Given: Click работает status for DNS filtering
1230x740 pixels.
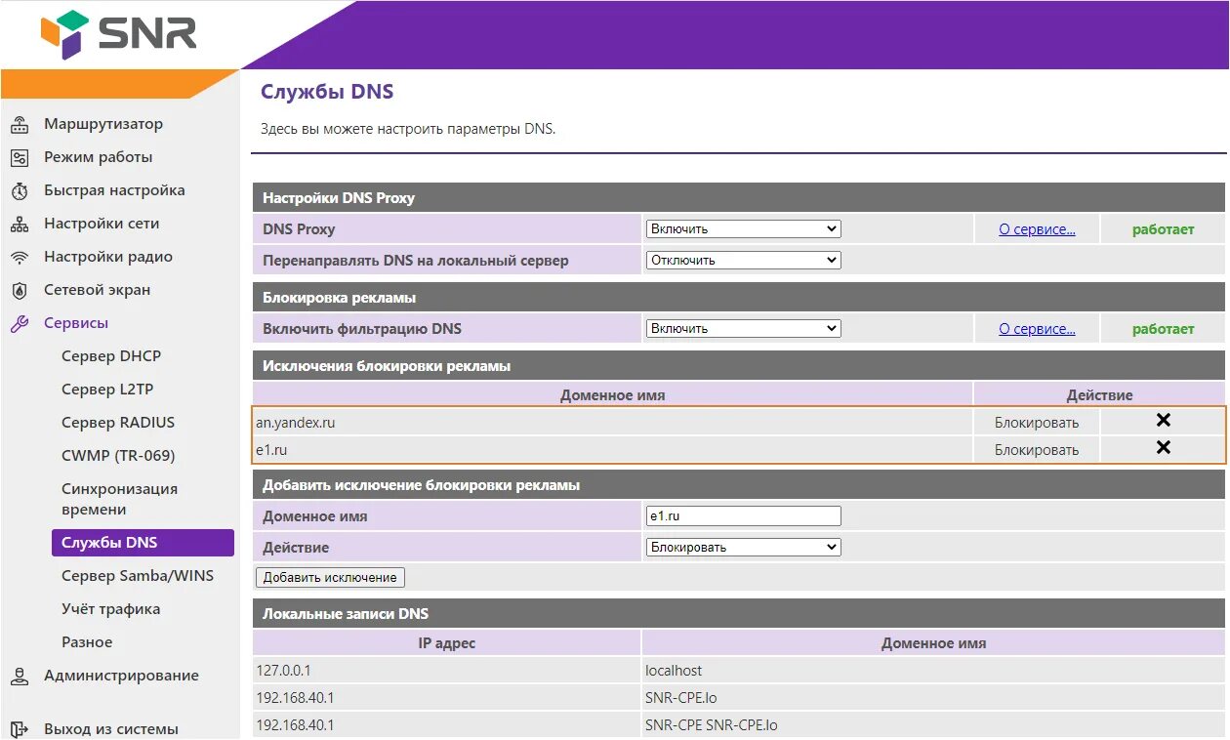Looking at the screenshot, I should tap(1163, 329).
